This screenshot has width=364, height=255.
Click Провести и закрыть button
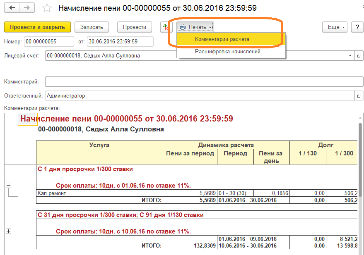37,27
